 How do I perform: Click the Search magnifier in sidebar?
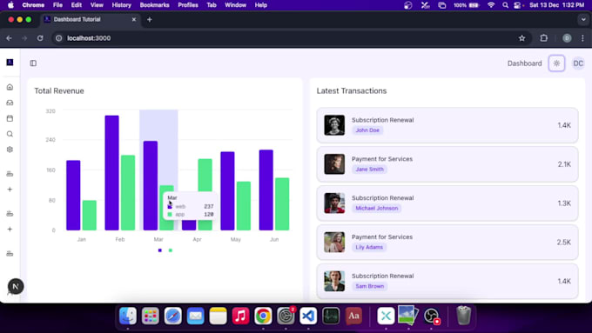pos(10,134)
